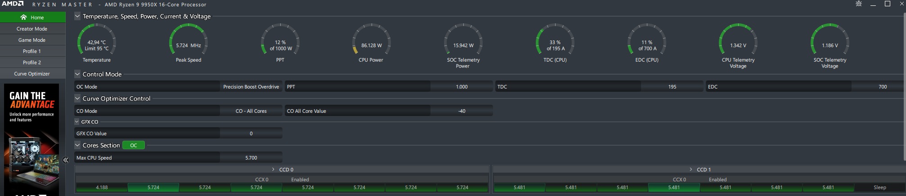Collapse the Temperature, Speed, Power section chevron

pos(77,16)
